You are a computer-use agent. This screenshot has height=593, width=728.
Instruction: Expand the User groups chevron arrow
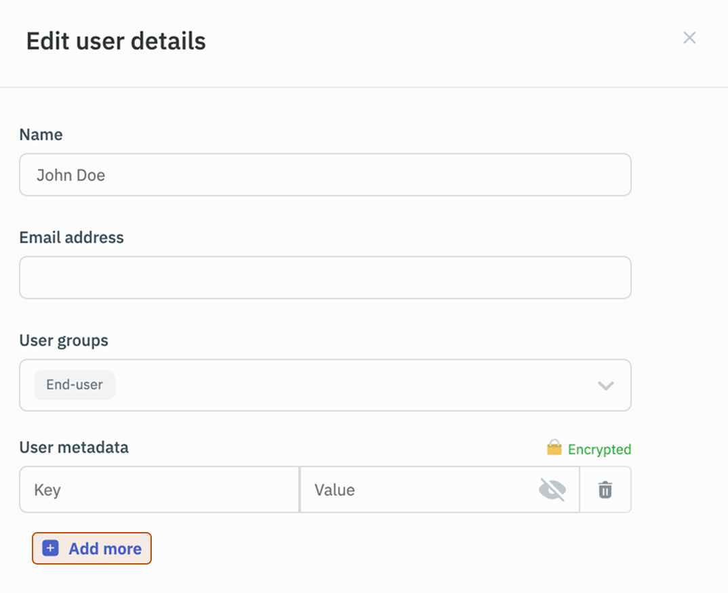[605, 386]
